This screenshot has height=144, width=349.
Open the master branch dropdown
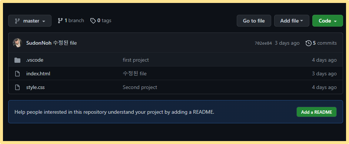[30, 21]
